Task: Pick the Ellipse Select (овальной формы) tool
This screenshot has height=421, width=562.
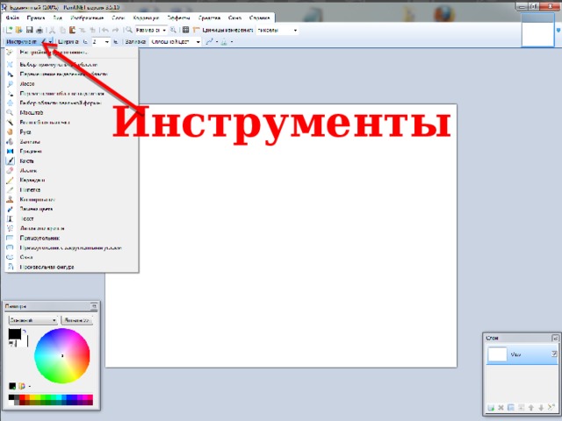Action: tap(72, 103)
